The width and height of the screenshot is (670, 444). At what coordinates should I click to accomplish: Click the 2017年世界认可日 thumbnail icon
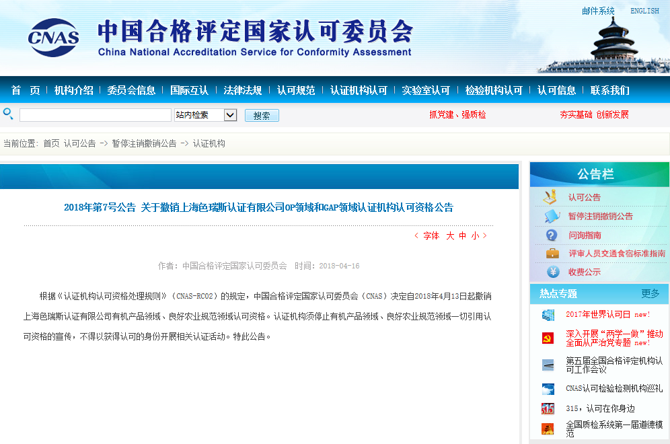click(548, 316)
